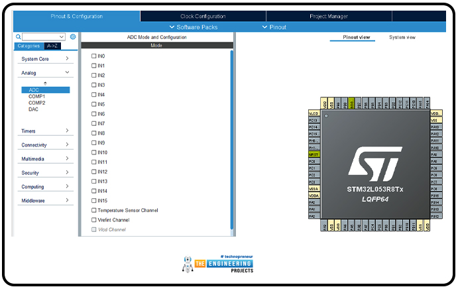Select pin PA11 on the chip

coord(436,141)
